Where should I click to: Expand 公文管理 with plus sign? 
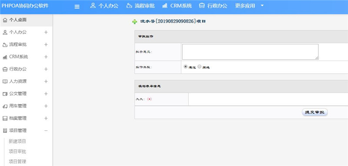pyautogui.click(x=46, y=94)
